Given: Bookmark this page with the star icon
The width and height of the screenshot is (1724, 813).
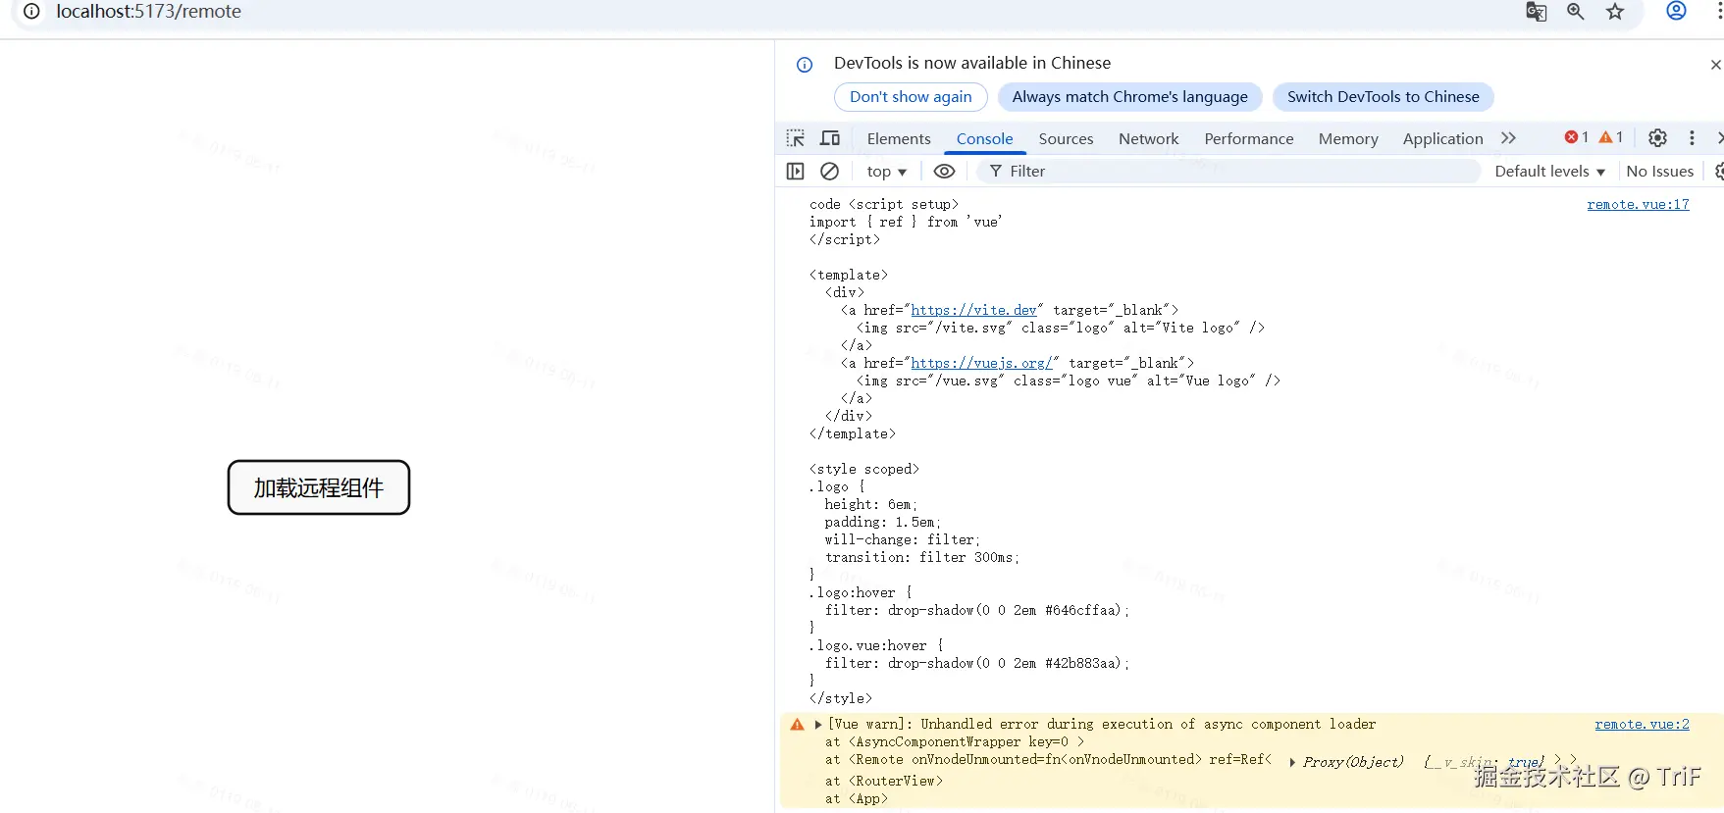Looking at the screenshot, I should pos(1615,12).
